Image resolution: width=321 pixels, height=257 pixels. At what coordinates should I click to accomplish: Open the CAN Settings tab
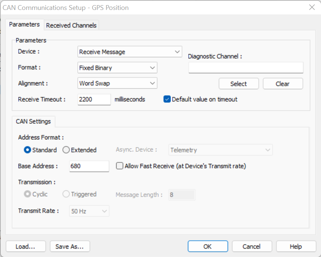[33, 121]
